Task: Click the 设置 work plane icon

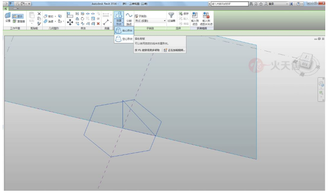Action: tap(8, 17)
